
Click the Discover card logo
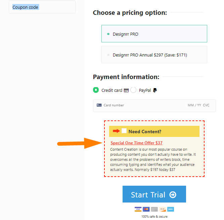click(x=163, y=209)
